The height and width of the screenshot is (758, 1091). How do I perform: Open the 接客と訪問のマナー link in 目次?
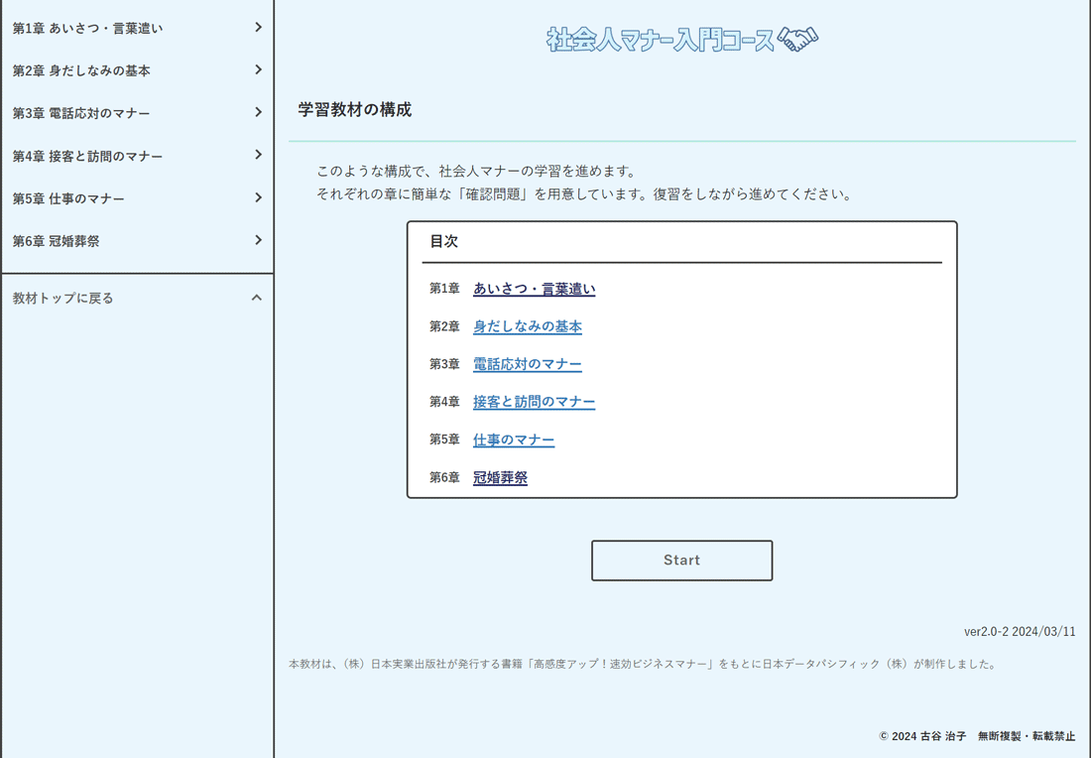534,402
